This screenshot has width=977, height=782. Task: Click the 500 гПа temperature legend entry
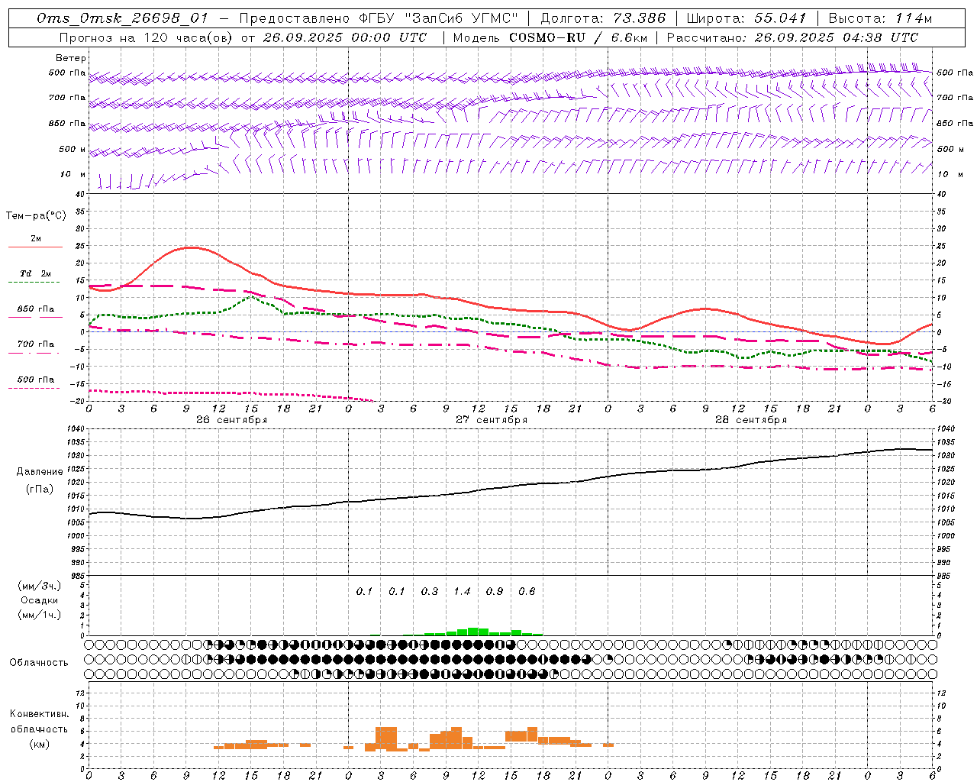[36, 380]
